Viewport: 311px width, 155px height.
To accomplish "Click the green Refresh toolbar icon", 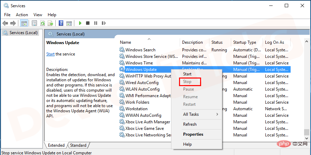I will pos(43,23).
